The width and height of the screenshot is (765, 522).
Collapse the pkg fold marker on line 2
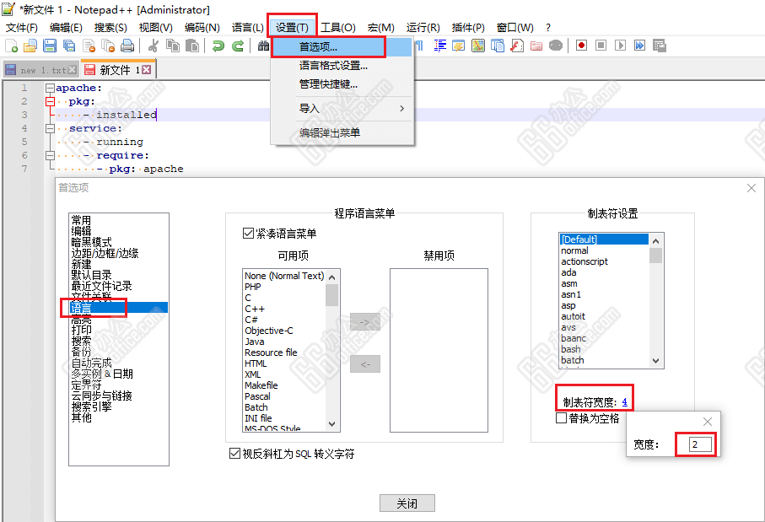click(x=50, y=101)
